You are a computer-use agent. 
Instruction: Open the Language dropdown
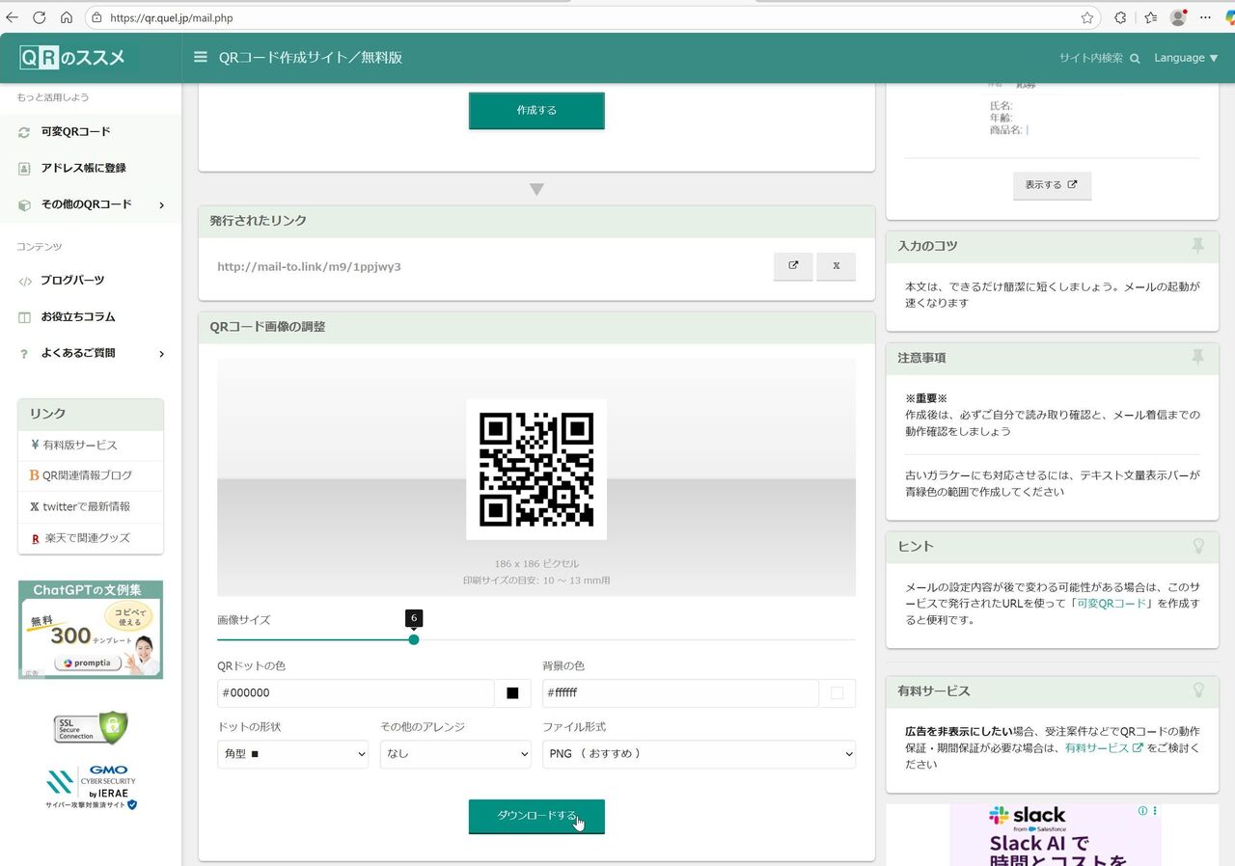pyautogui.click(x=1186, y=58)
